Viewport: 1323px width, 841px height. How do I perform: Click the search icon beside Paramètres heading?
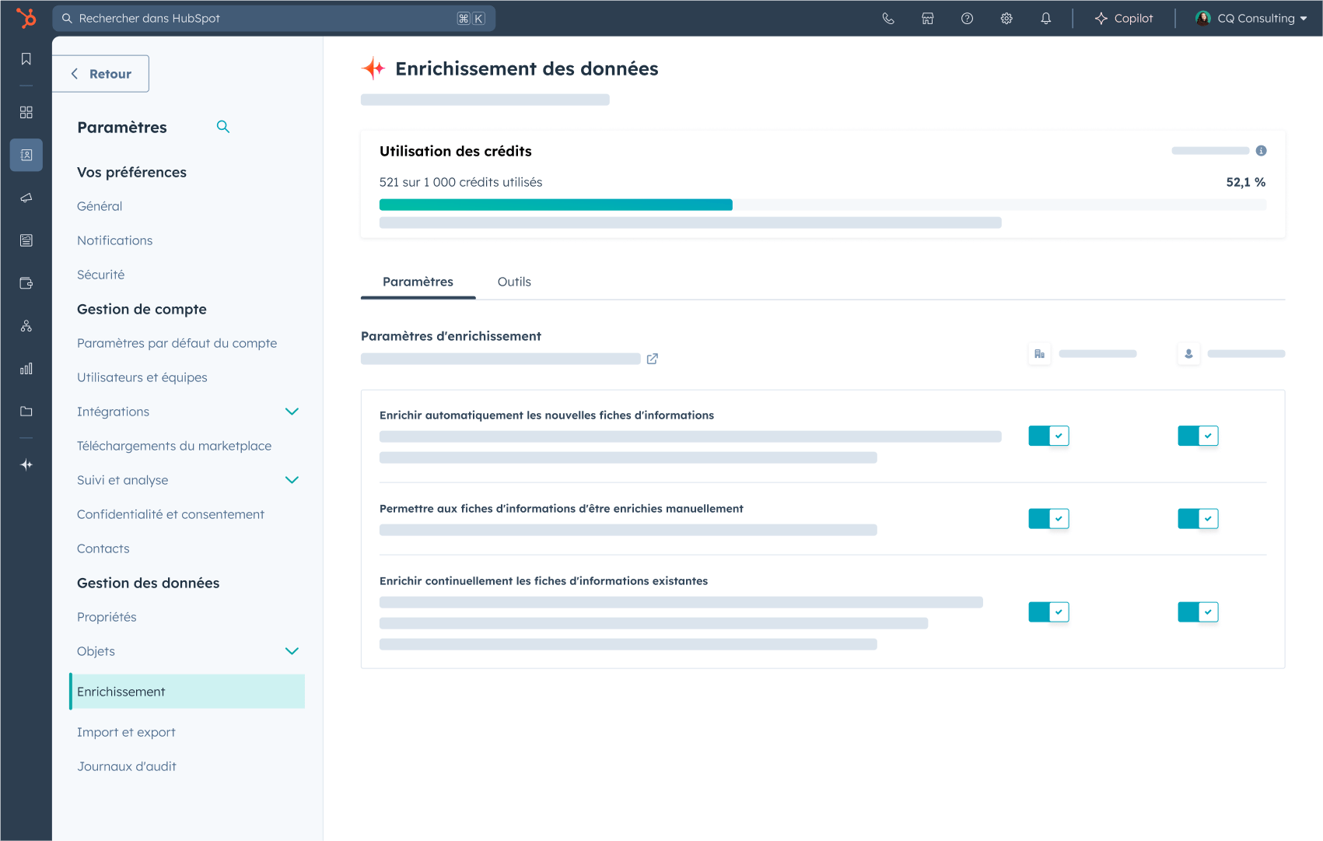[x=223, y=127]
